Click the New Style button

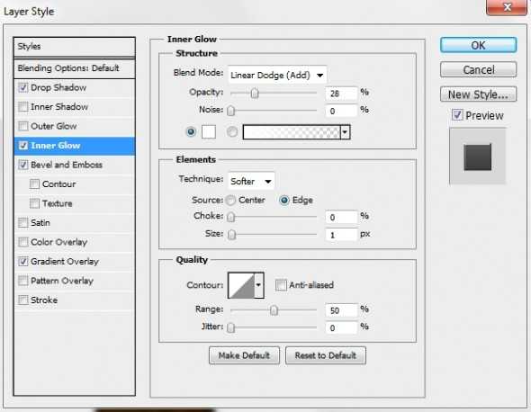pyautogui.click(x=478, y=94)
